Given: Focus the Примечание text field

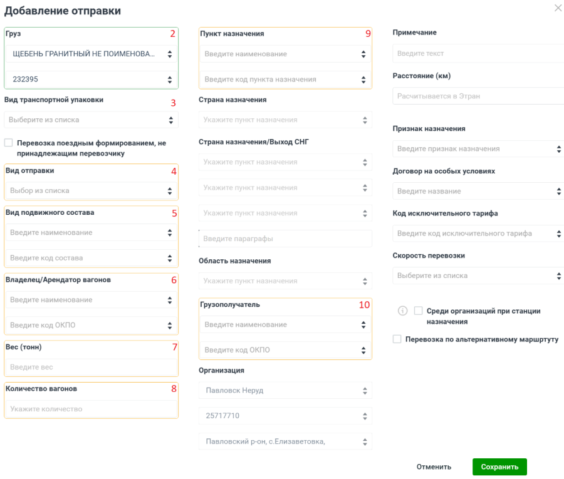Looking at the screenshot, I should click(479, 54).
